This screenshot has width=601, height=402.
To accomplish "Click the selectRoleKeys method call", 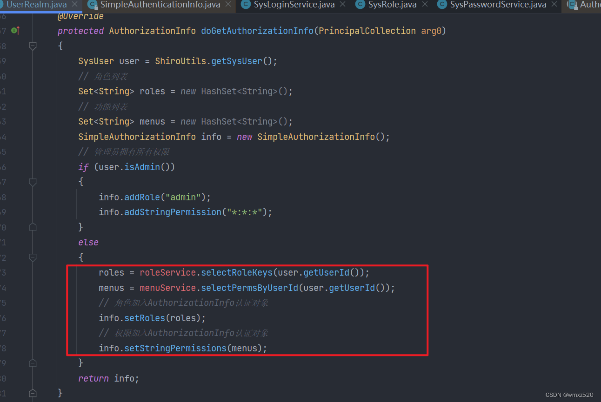I will (x=237, y=272).
